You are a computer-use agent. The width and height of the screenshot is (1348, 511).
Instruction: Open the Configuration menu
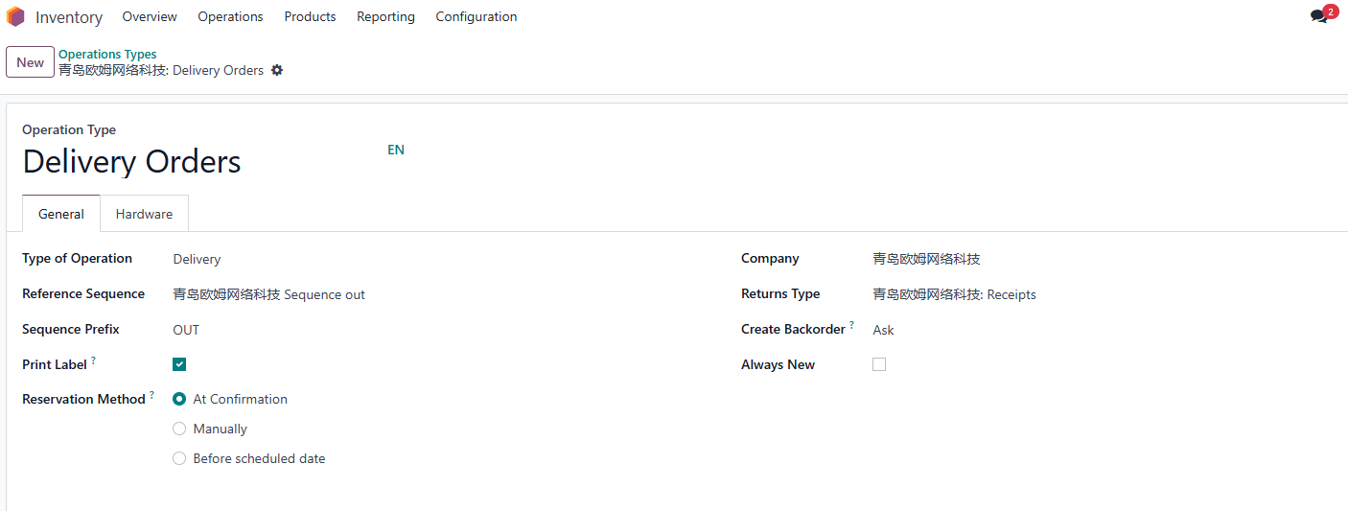pos(476,16)
